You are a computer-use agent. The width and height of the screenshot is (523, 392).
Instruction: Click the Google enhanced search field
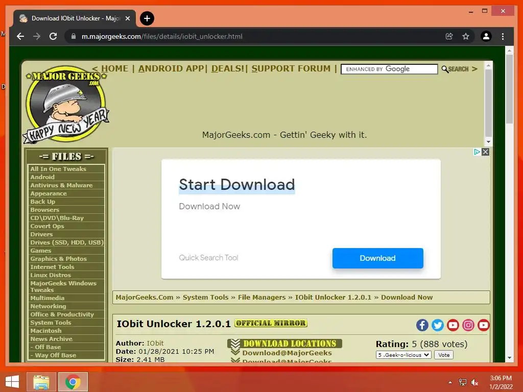point(389,69)
